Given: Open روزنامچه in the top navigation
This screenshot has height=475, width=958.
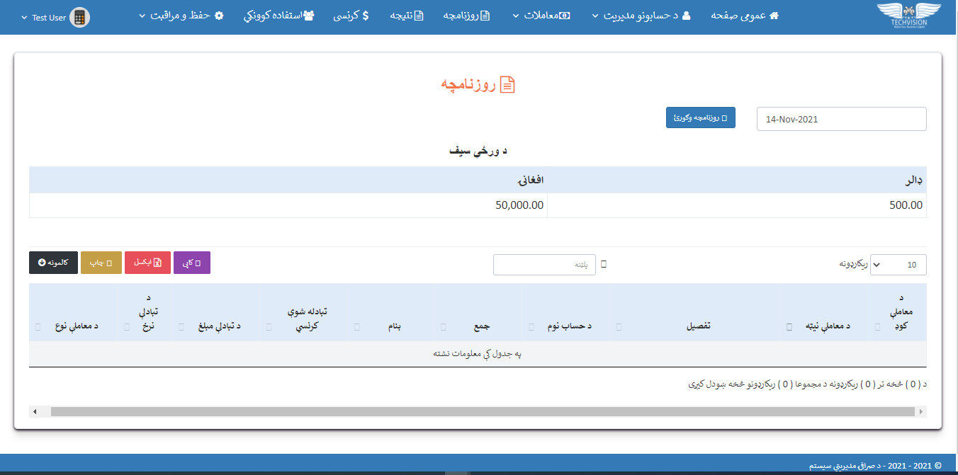Looking at the screenshot, I should [x=466, y=15].
